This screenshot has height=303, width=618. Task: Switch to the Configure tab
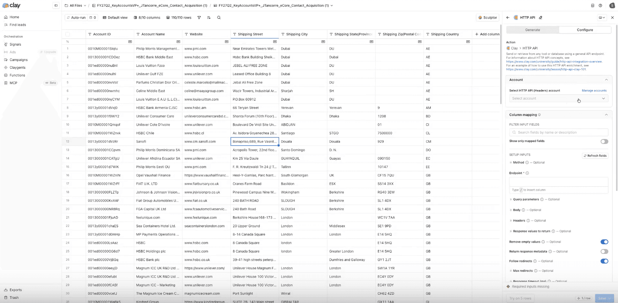pyautogui.click(x=585, y=30)
